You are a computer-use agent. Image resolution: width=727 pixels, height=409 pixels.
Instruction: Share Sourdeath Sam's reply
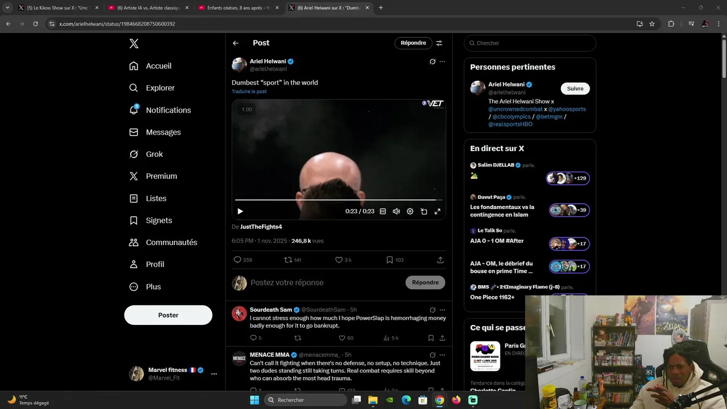(x=442, y=338)
